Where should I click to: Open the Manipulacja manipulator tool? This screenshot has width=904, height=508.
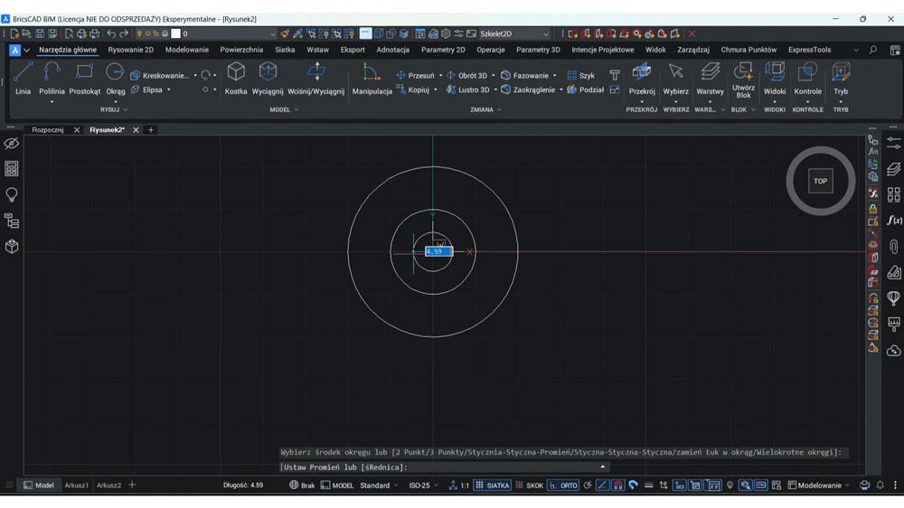click(372, 79)
